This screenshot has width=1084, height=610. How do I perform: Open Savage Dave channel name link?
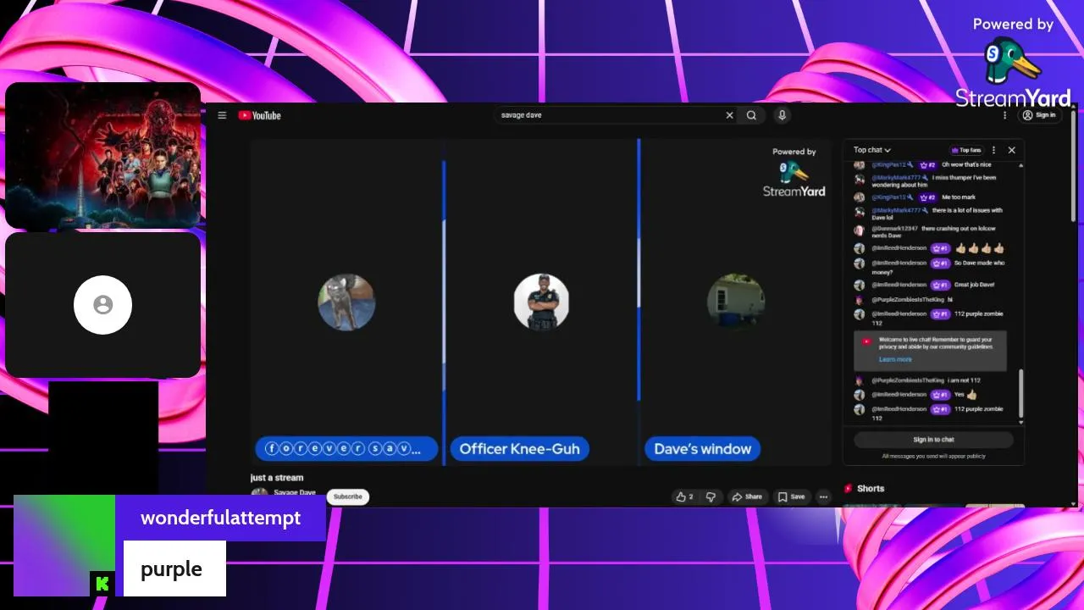(295, 492)
